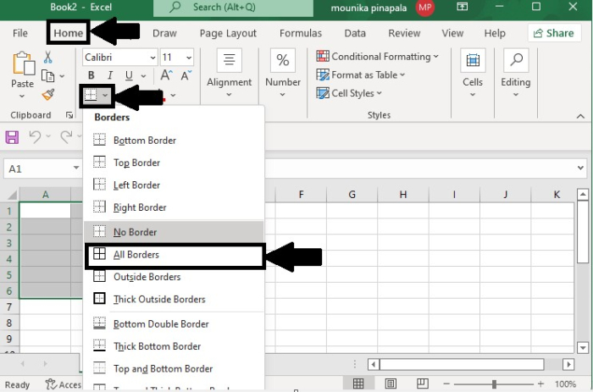This screenshot has width=593, height=392.
Task: Switch to Normal view icon
Action: click(358, 384)
